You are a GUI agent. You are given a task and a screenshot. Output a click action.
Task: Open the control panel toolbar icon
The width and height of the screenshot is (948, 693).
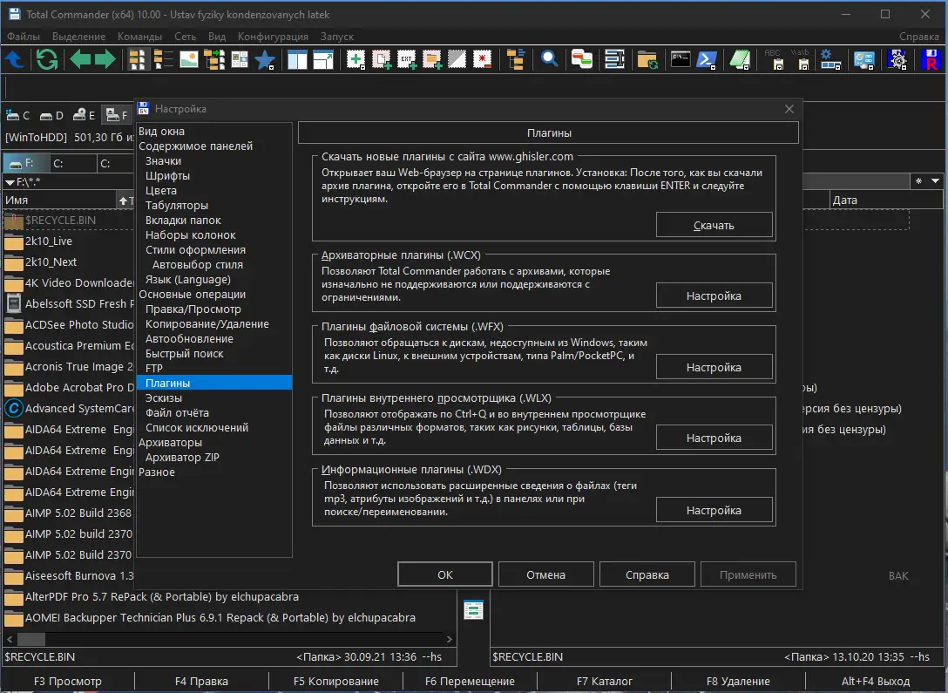tap(864, 59)
